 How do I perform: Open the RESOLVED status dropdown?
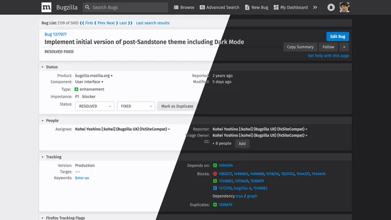(94, 106)
